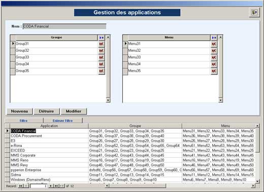Click the down arrow of the application table scrollbar
The height and width of the screenshot is (192, 264).
coord(257,181)
